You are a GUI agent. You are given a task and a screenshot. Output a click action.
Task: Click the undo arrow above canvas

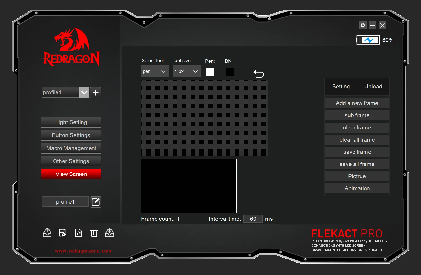tap(259, 74)
